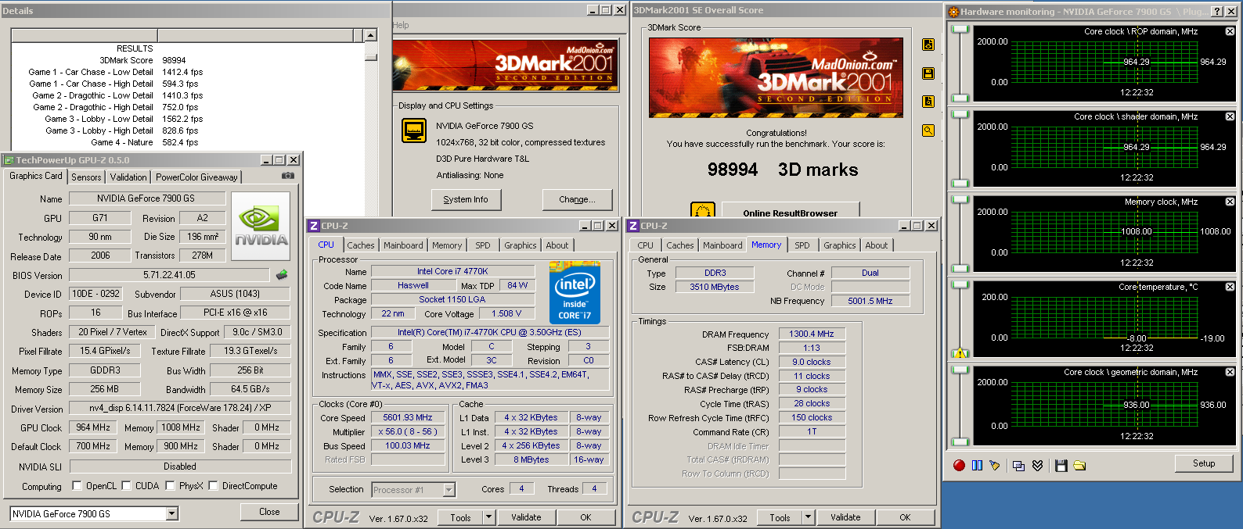Click the yellow magnifier icon in 3DMark score window
1243x529 pixels.
(928, 130)
